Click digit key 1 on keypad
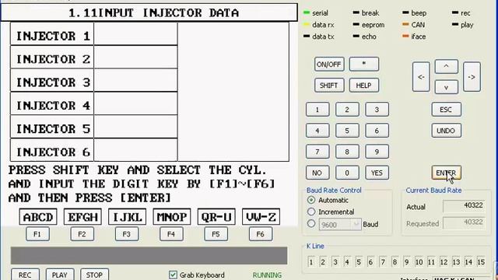Screen dimensions: 498x280 pos(317,110)
